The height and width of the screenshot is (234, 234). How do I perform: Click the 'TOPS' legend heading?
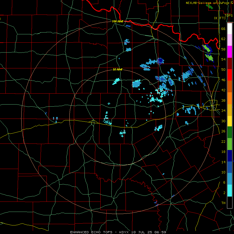coord(229,15)
